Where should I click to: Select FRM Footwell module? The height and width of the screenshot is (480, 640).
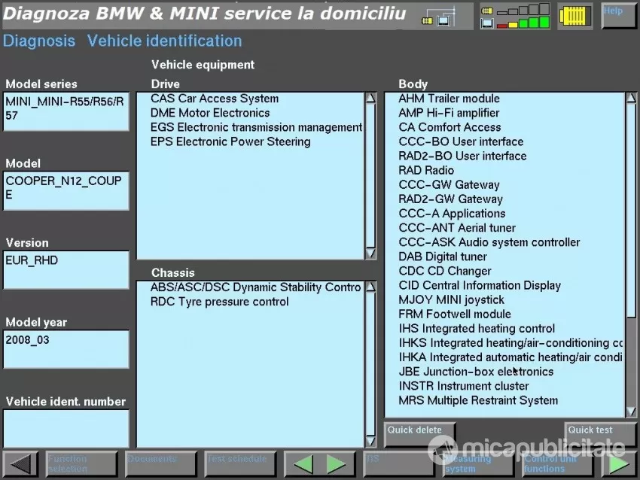coord(455,314)
